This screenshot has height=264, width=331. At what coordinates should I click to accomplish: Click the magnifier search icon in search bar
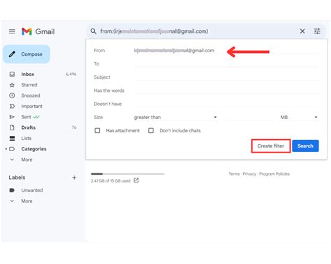pyautogui.click(x=94, y=31)
